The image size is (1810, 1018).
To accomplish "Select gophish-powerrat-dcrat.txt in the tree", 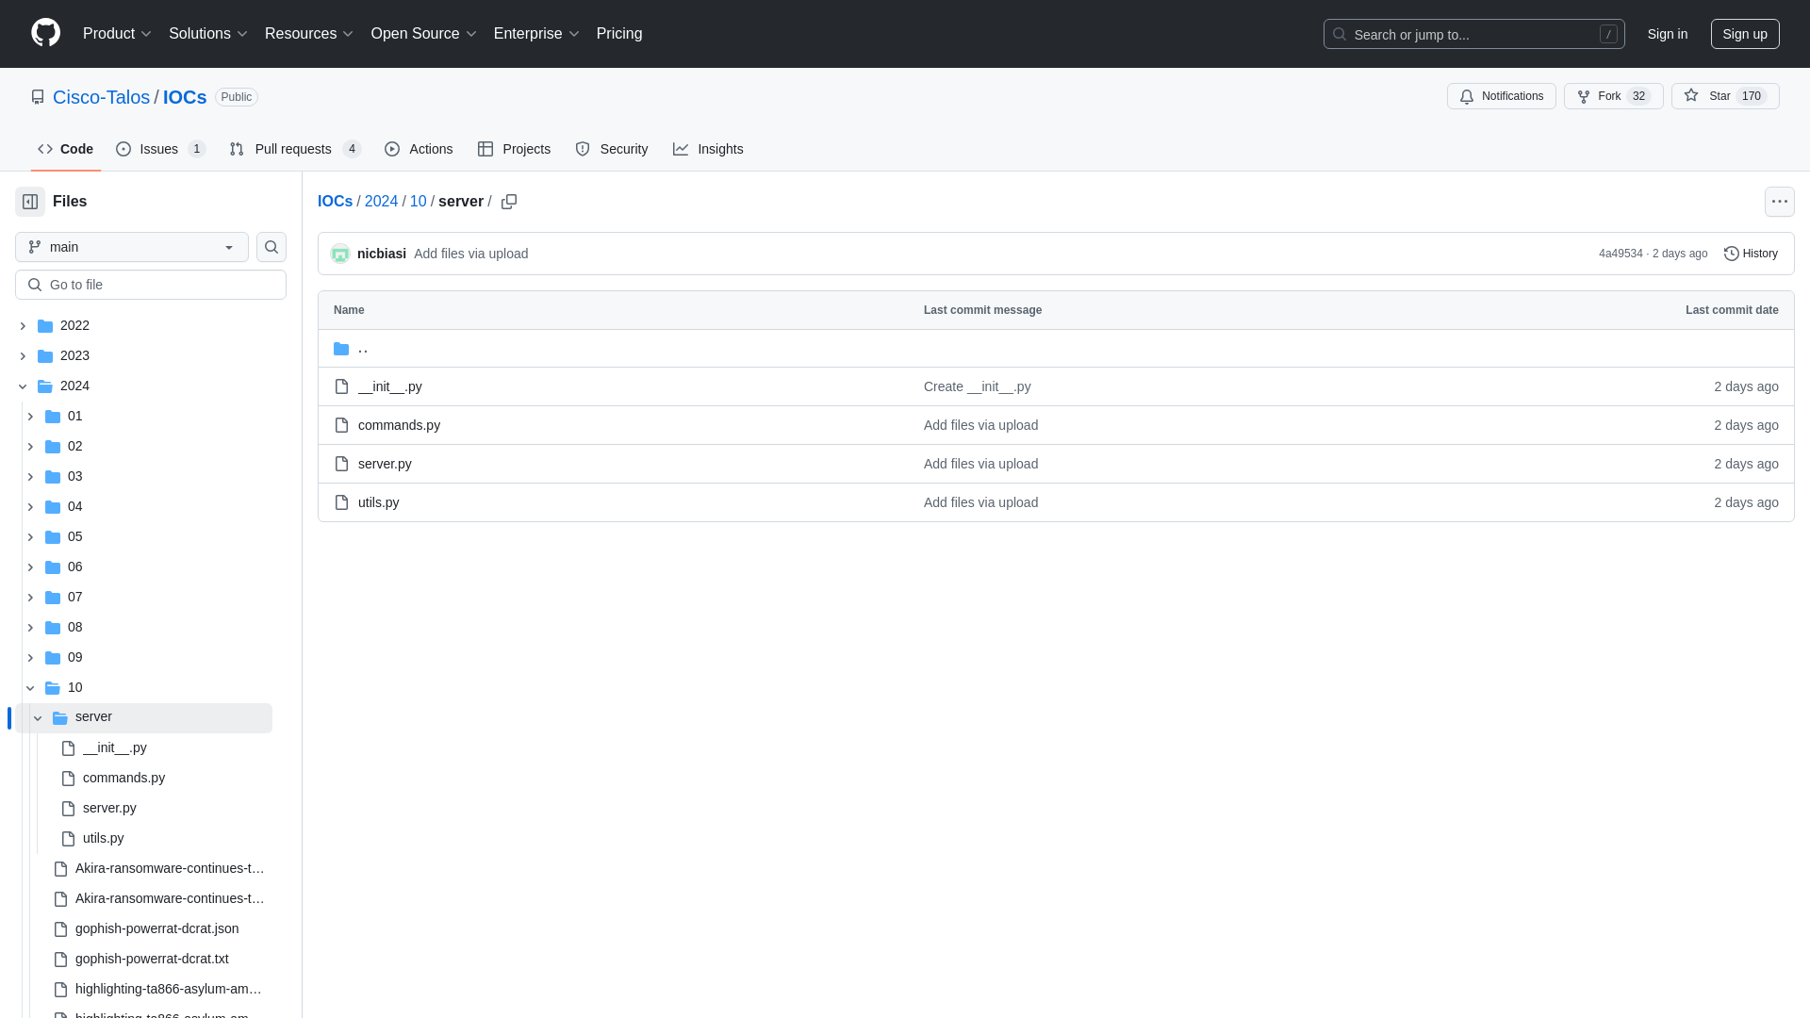I will click(x=152, y=959).
